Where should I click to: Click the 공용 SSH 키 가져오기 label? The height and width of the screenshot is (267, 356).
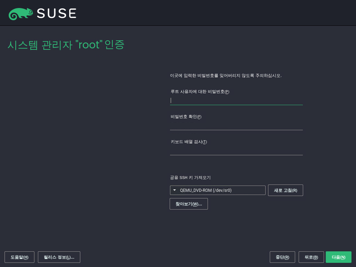pyautogui.click(x=190, y=178)
